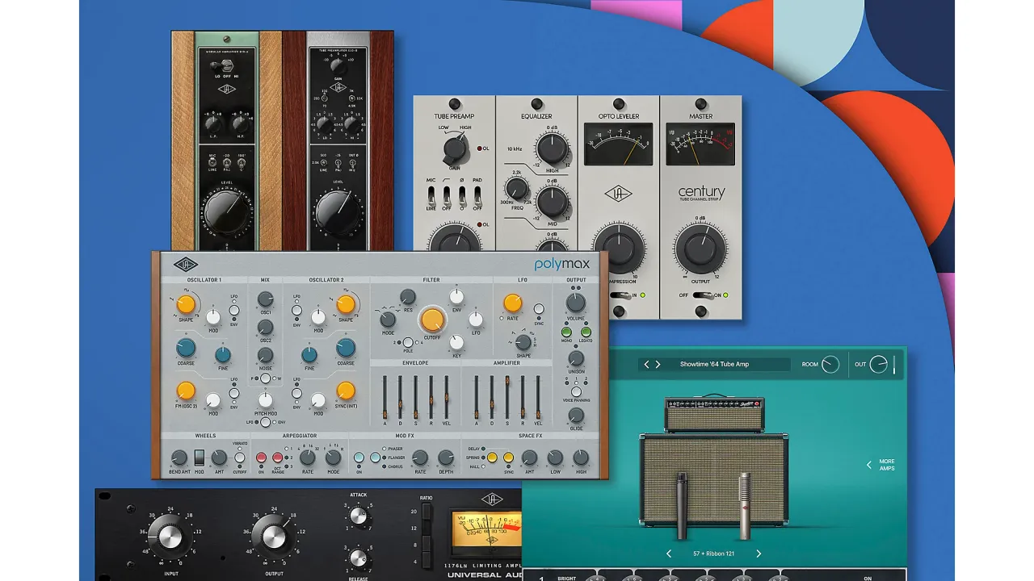The width and height of the screenshot is (1034, 581).
Task: Click the Equalizer HIGH band knob
Action: click(x=553, y=148)
